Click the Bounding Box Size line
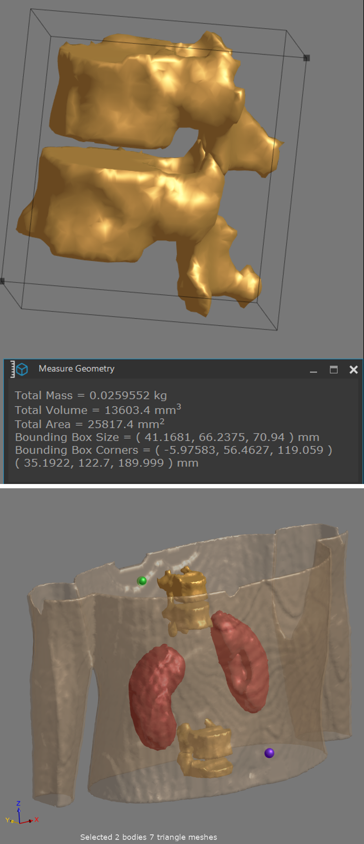 coord(167,437)
